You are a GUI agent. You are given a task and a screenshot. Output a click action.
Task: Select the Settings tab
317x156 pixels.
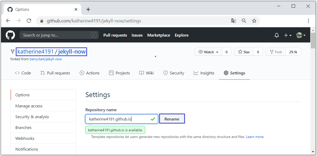coord(234,73)
